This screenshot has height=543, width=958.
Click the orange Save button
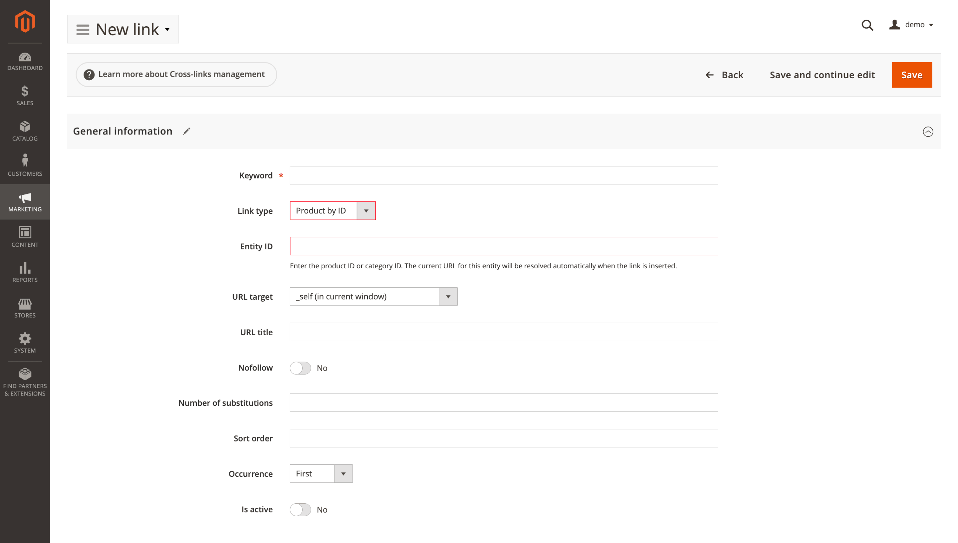912,75
